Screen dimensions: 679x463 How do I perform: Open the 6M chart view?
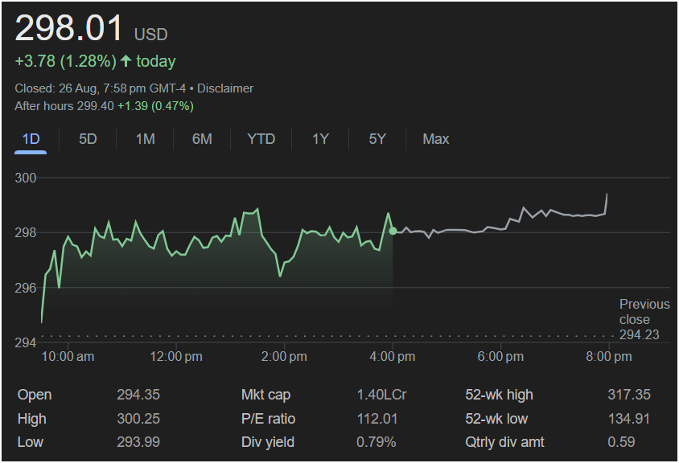tap(202, 139)
